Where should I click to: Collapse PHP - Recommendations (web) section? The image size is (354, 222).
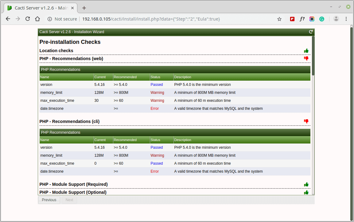[x=71, y=59]
